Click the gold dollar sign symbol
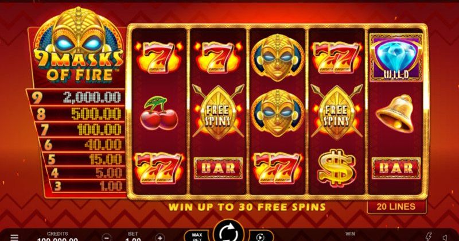 (x=336, y=168)
